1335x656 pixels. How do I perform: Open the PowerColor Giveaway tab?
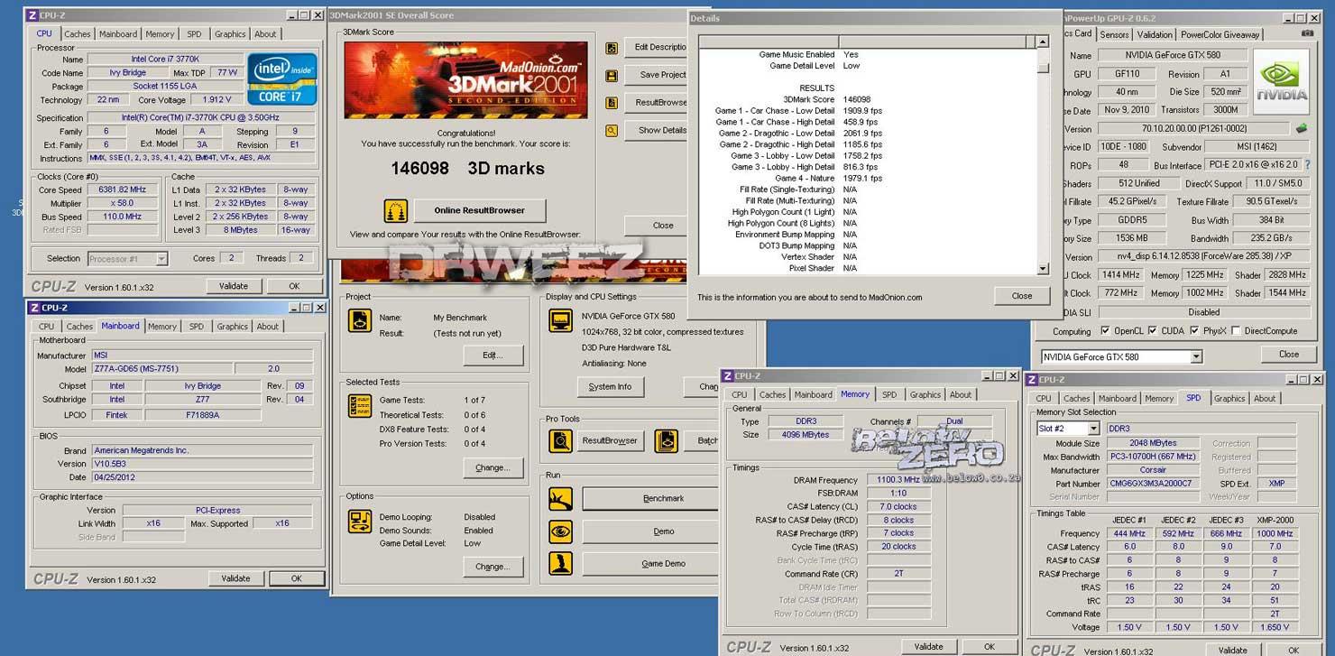[1220, 34]
